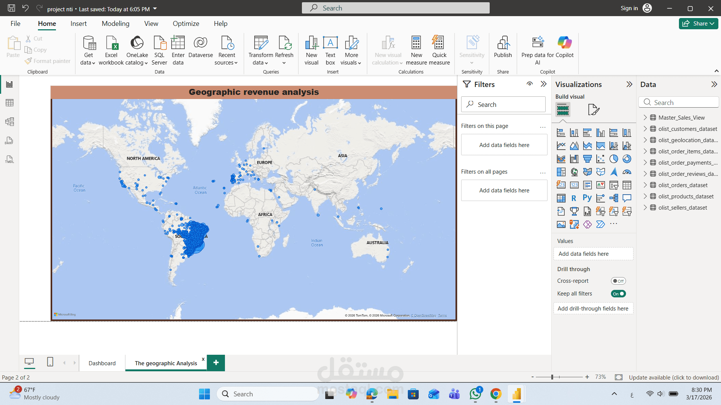The height and width of the screenshot is (405, 721).
Task: Click the zoom level slider
Action: pyautogui.click(x=552, y=377)
